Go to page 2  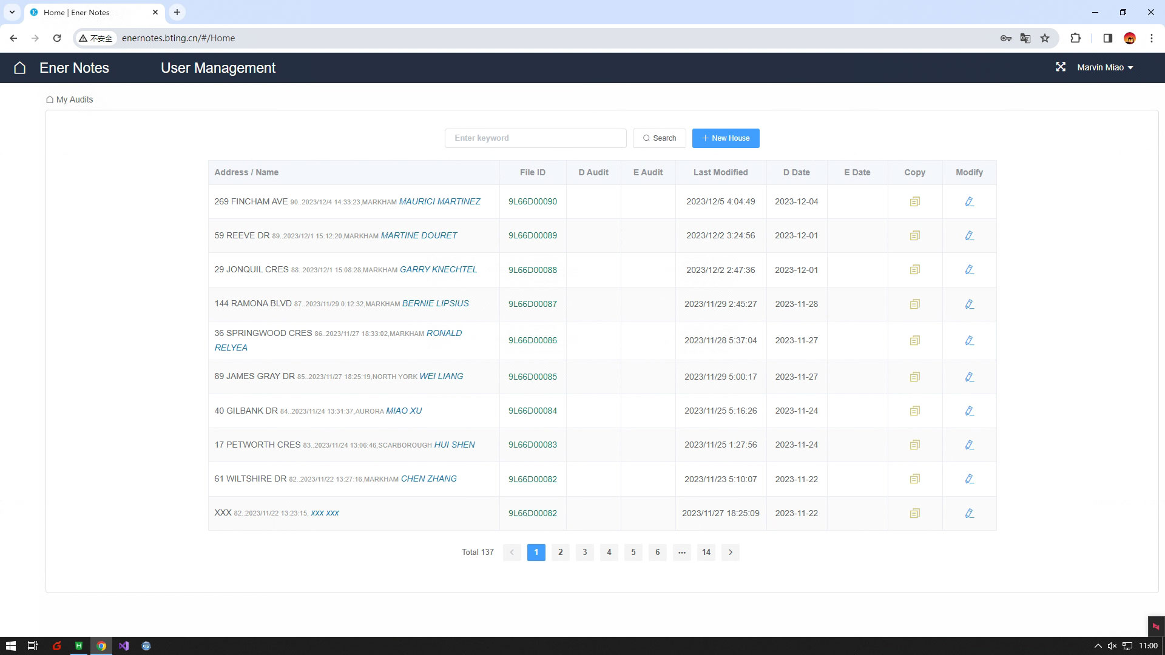pos(561,553)
